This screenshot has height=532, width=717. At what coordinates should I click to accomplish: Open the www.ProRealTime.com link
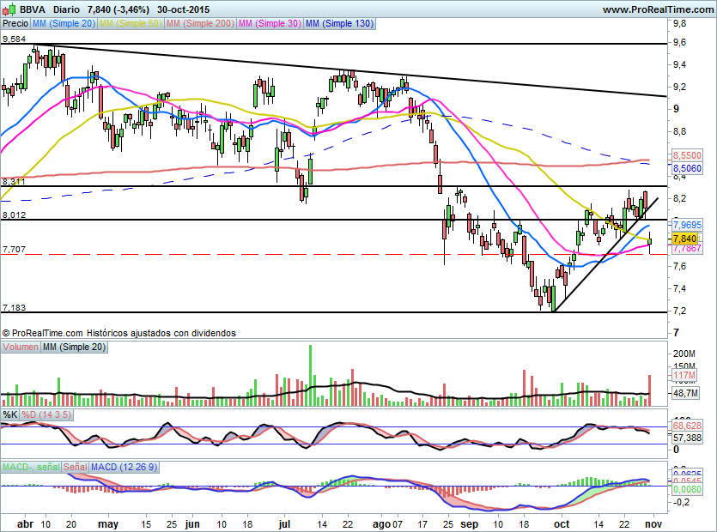pos(659,8)
